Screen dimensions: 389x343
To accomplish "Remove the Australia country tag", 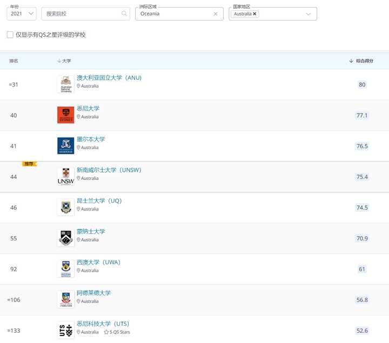I will point(254,14).
